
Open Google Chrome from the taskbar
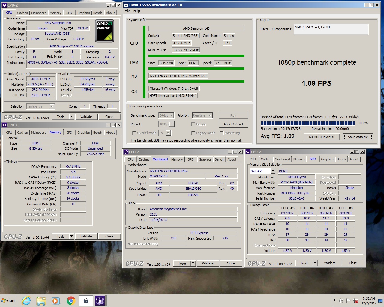[x=71, y=300]
